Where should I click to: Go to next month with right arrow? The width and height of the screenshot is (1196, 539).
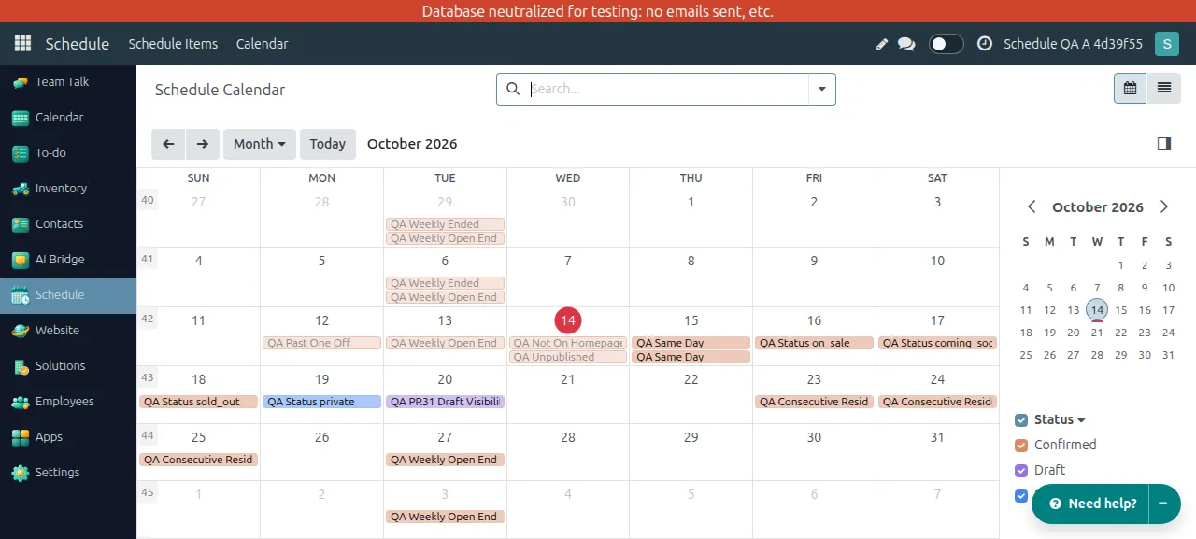[x=203, y=144]
